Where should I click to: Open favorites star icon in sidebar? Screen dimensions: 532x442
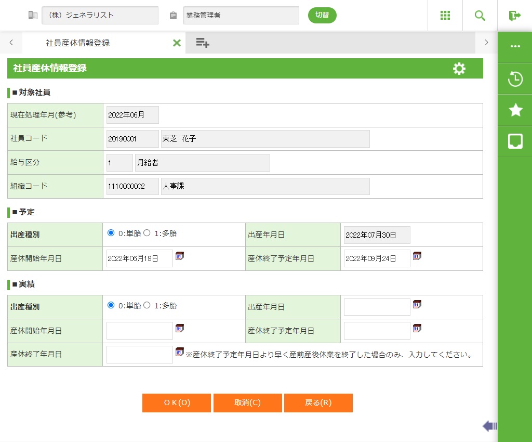[x=515, y=110]
